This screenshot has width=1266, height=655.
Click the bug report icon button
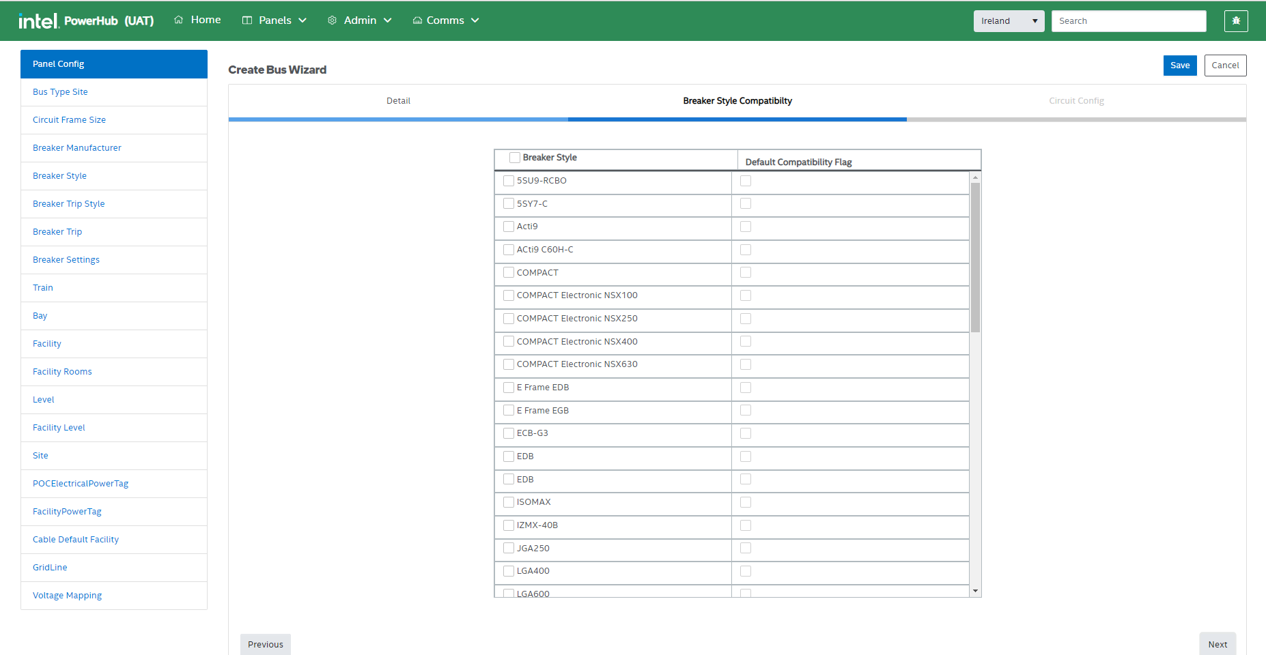pyautogui.click(x=1236, y=21)
